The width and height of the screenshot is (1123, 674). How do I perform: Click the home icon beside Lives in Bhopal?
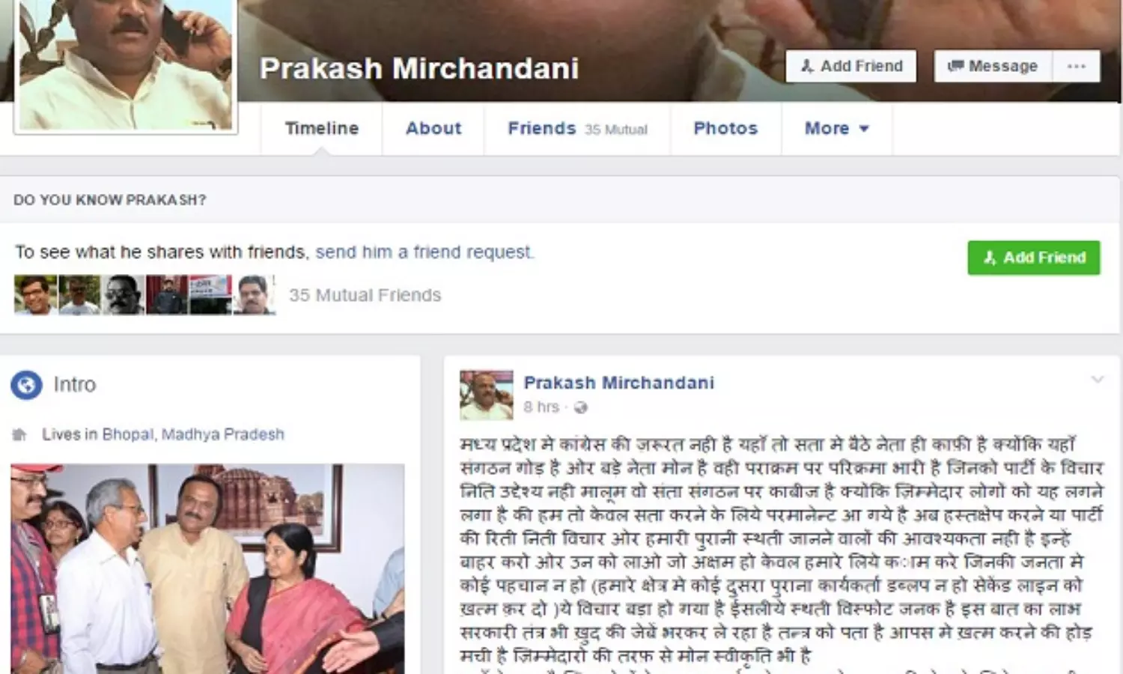point(20,434)
